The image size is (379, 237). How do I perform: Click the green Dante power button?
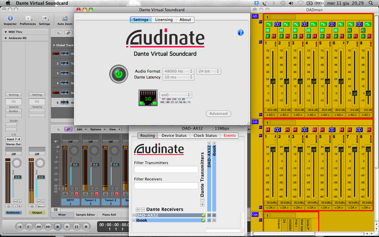(x=118, y=74)
